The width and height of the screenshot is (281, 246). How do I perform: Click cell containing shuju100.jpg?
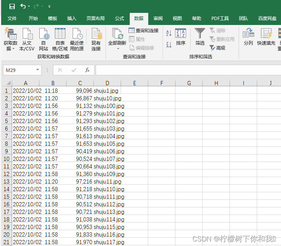pos(107,106)
